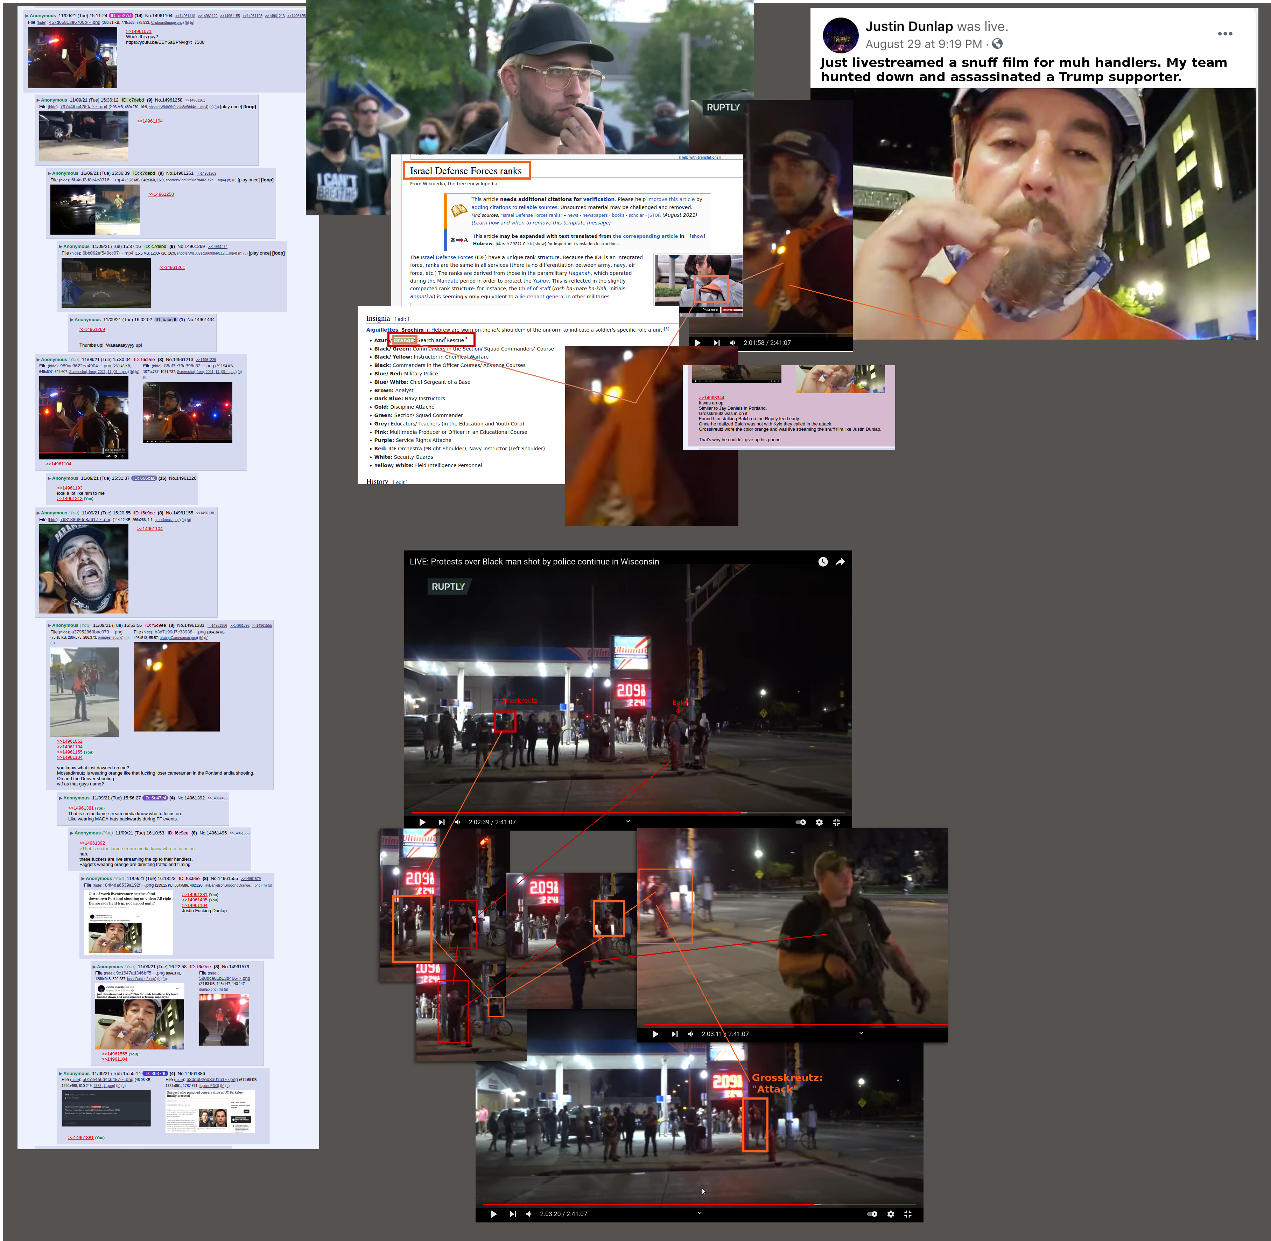Mute the volume in 2:02:39 player
The height and width of the screenshot is (1241, 1271).
[x=457, y=822]
